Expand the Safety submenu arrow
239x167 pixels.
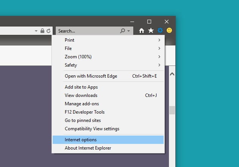coord(159,65)
